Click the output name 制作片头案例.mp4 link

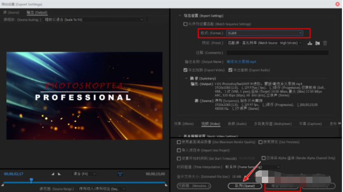241,62
